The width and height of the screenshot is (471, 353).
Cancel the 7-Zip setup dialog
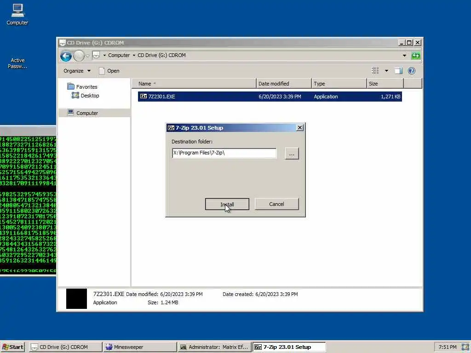pyautogui.click(x=276, y=204)
